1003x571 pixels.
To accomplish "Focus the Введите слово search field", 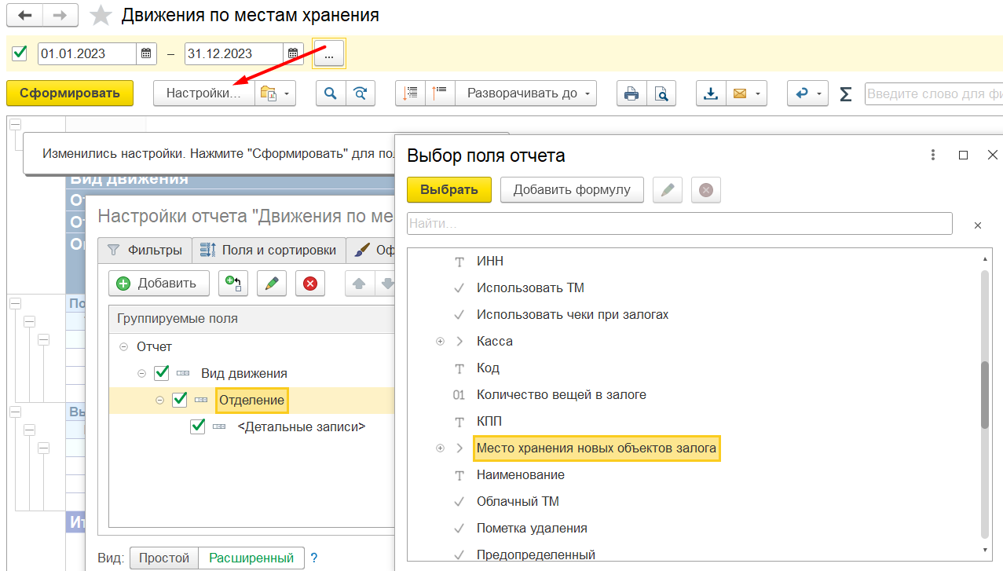I will click(x=934, y=93).
